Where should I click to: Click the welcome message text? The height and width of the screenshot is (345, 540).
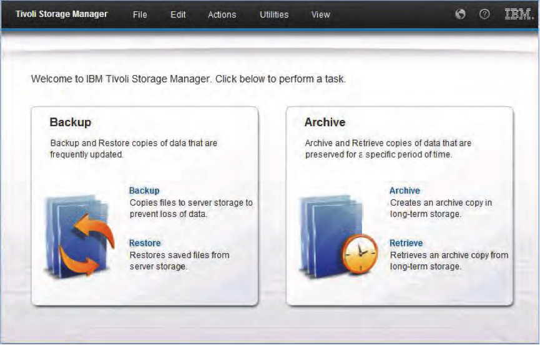(x=189, y=79)
